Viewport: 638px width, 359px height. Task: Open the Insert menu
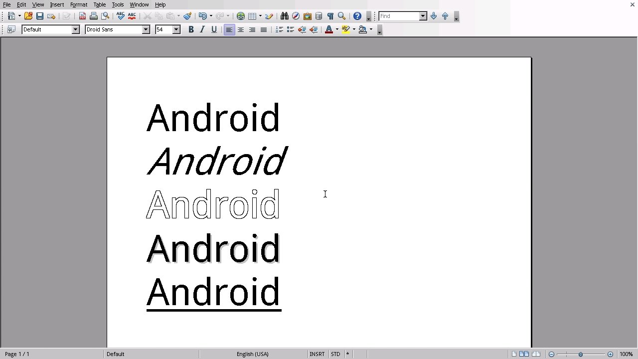pyautogui.click(x=57, y=4)
